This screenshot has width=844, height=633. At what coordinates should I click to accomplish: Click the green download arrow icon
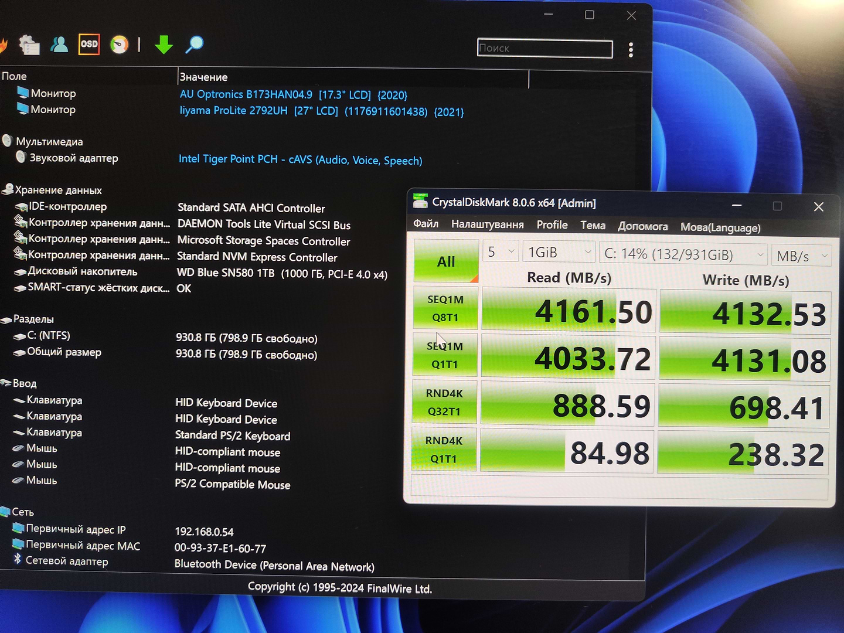164,45
